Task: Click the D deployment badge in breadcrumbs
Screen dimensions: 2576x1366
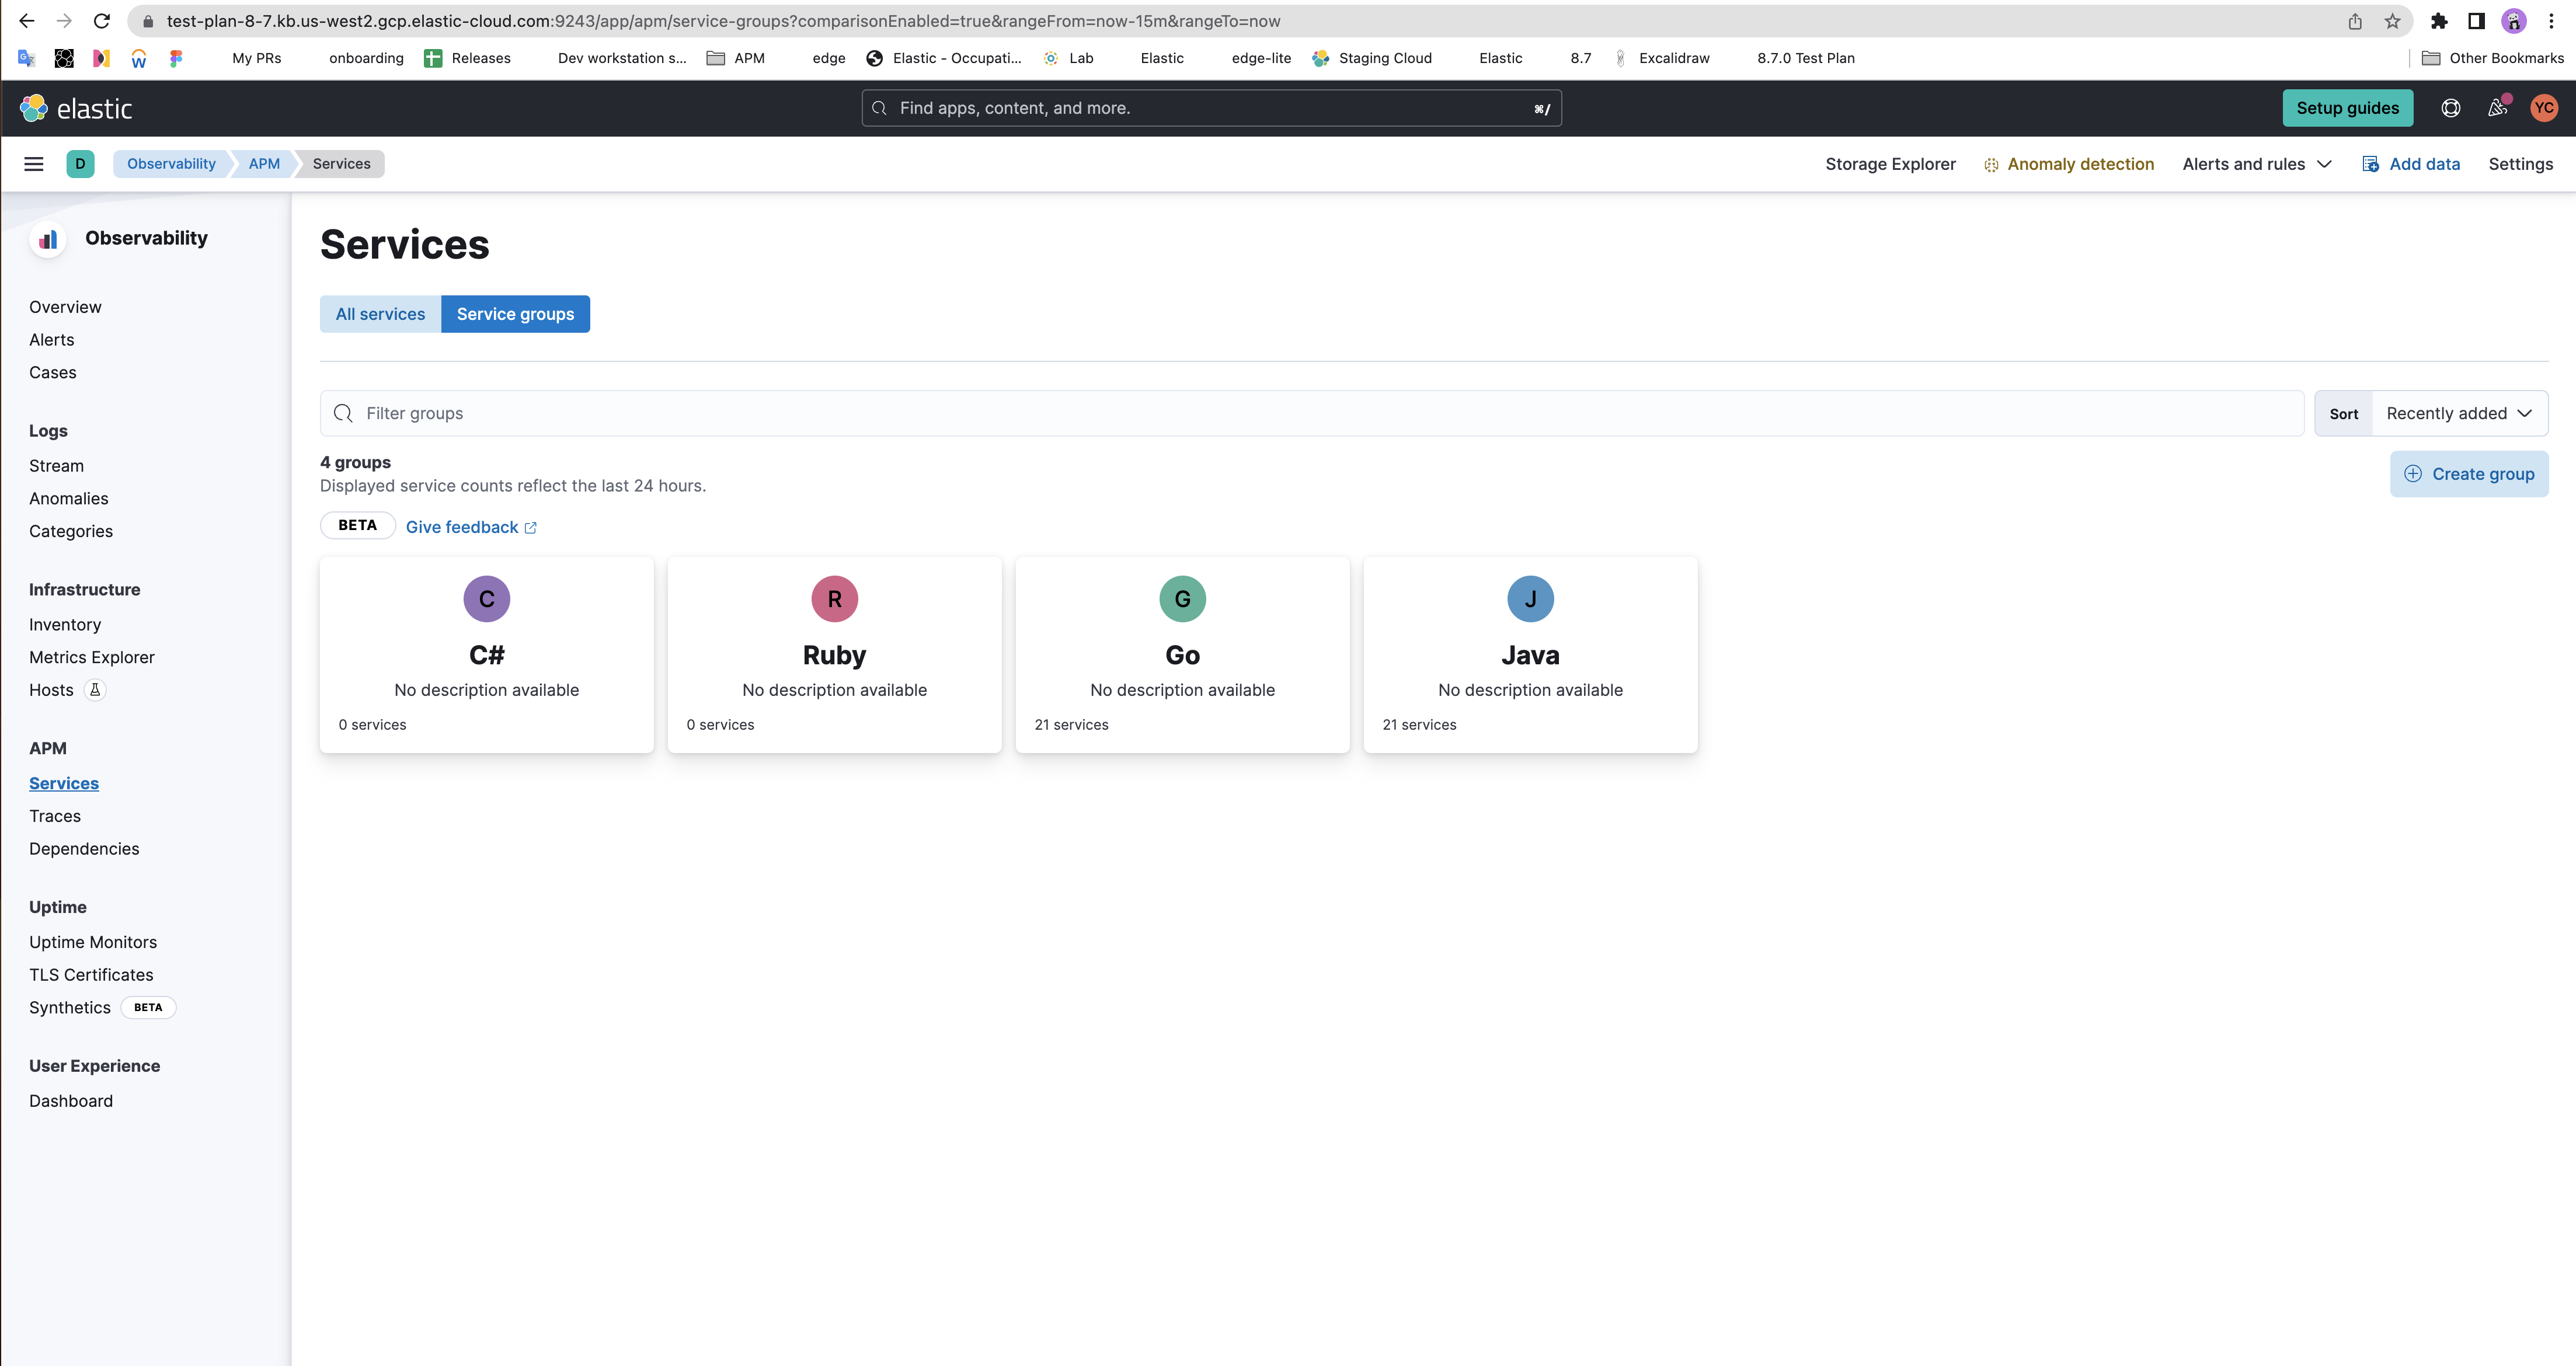Action: click(81, 163)
